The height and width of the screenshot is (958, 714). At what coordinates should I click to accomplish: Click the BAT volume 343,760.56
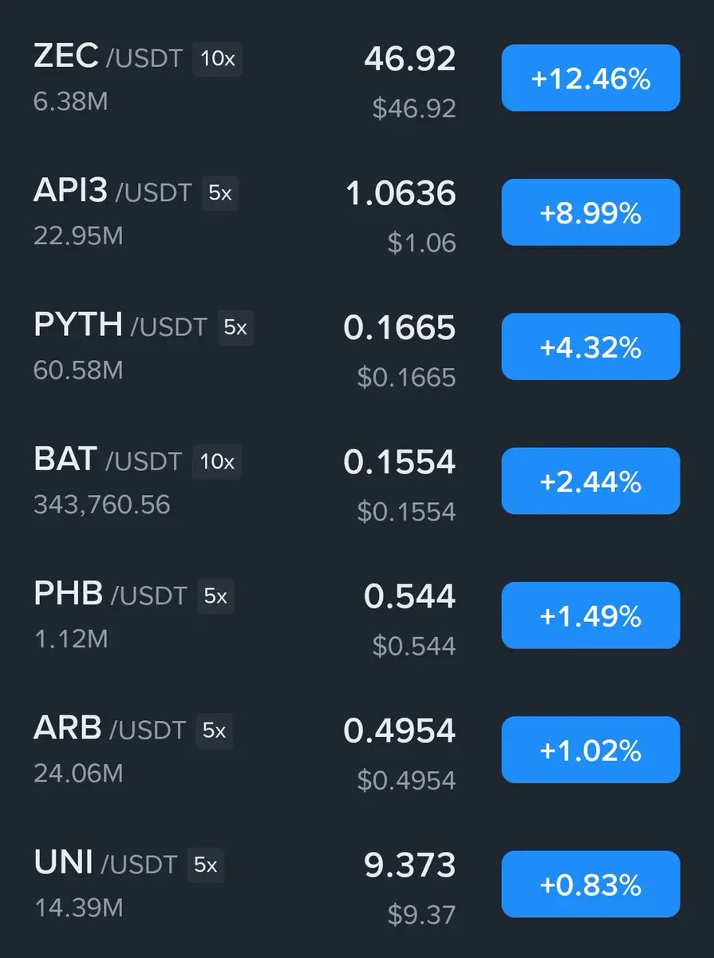pos(102,505)
